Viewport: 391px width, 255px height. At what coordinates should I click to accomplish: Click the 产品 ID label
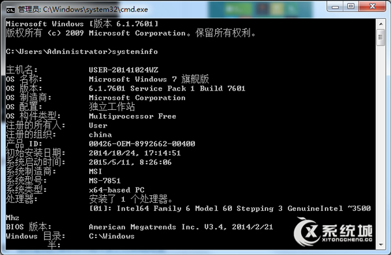pyautogui.click(x=24, y=144)
